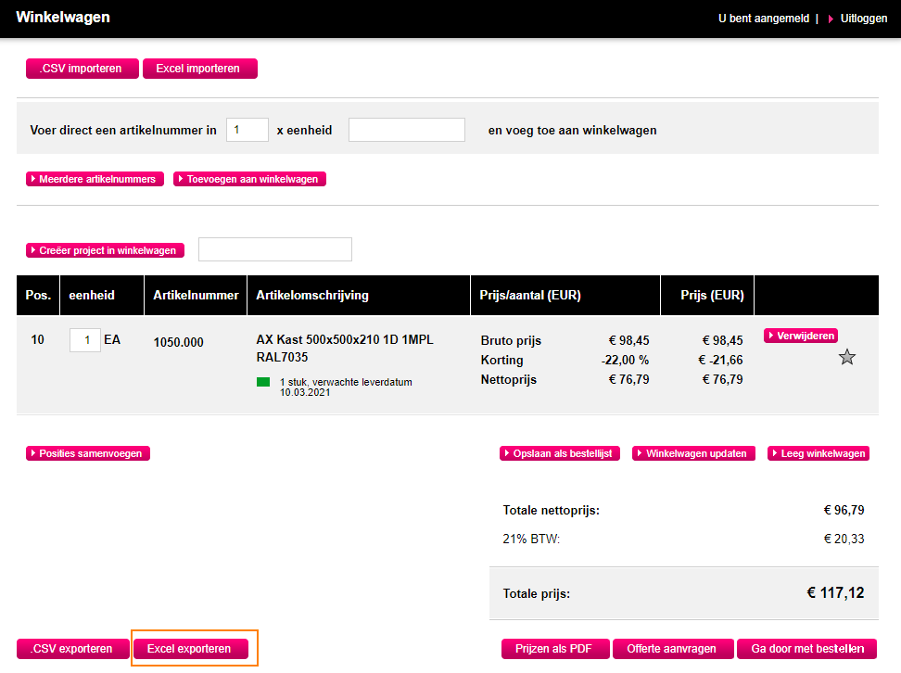Proceed with Ga door met bestellen
Viewport: 901px width, 673px height.
[x=806, y=649]
